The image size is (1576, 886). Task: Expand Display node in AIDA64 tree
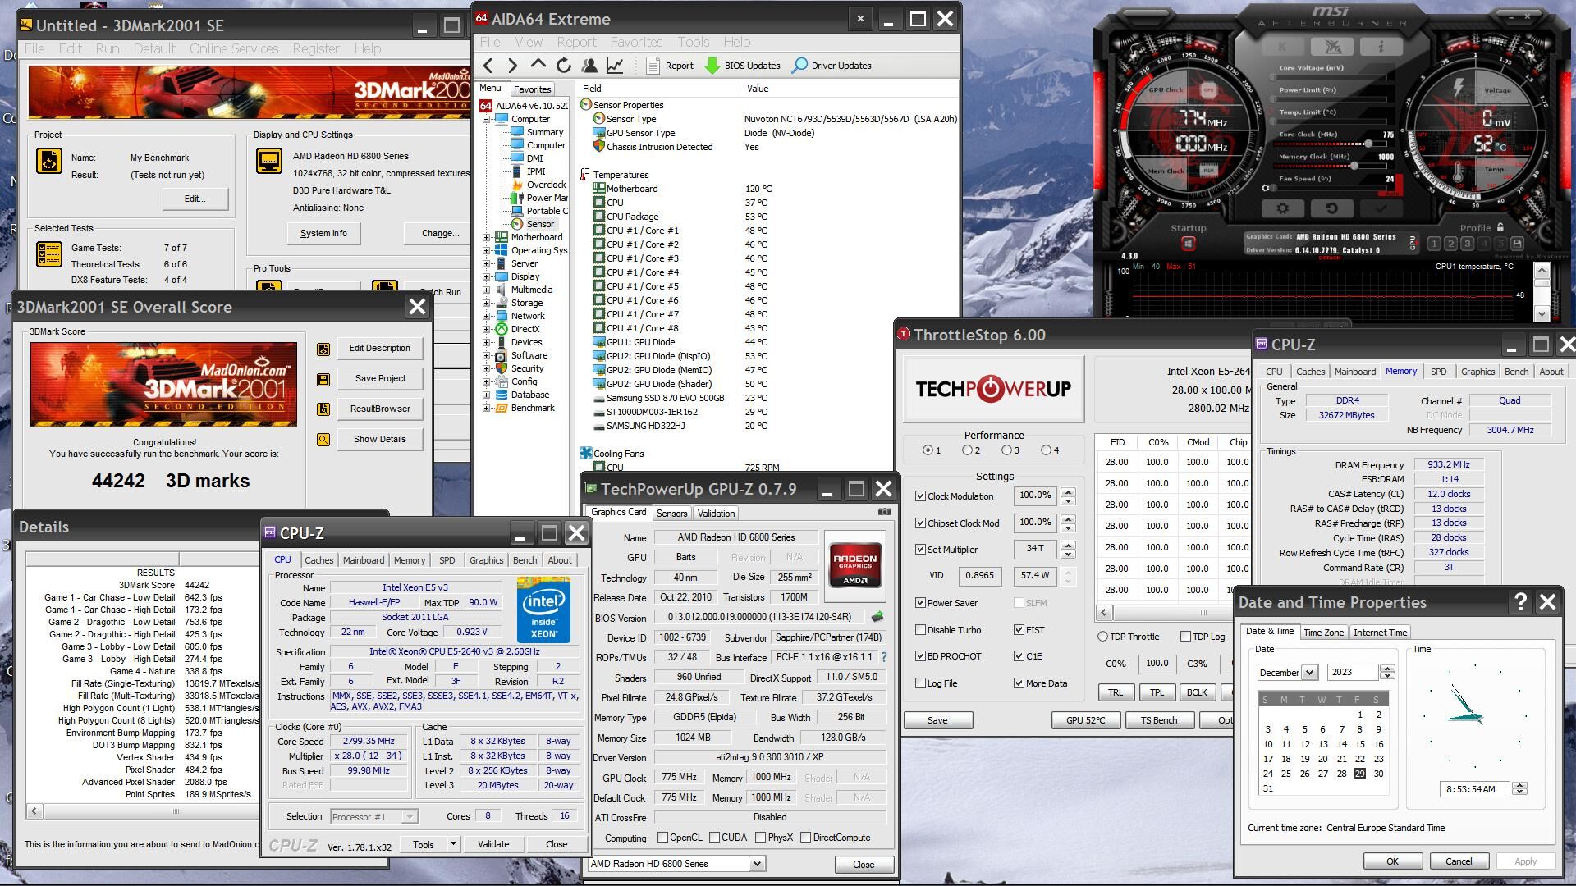[486, 277]
